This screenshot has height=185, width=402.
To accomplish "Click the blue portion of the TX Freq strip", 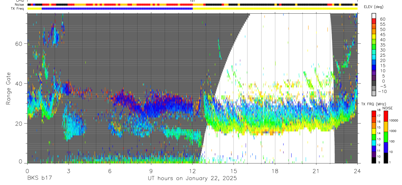I will tap(117, 8).
